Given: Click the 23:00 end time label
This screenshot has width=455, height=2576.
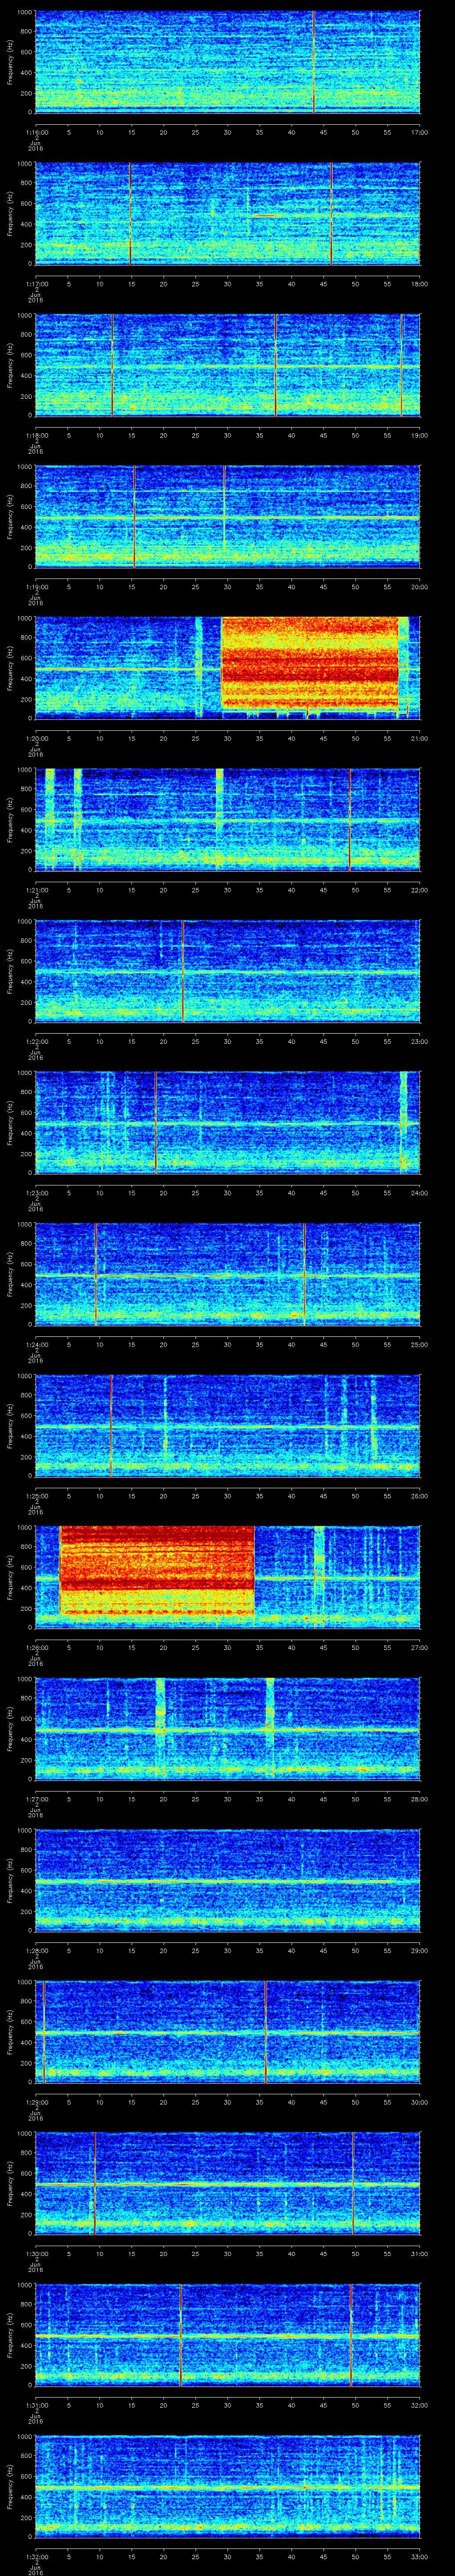Looking at the screenshot, I should point(420,1041).
